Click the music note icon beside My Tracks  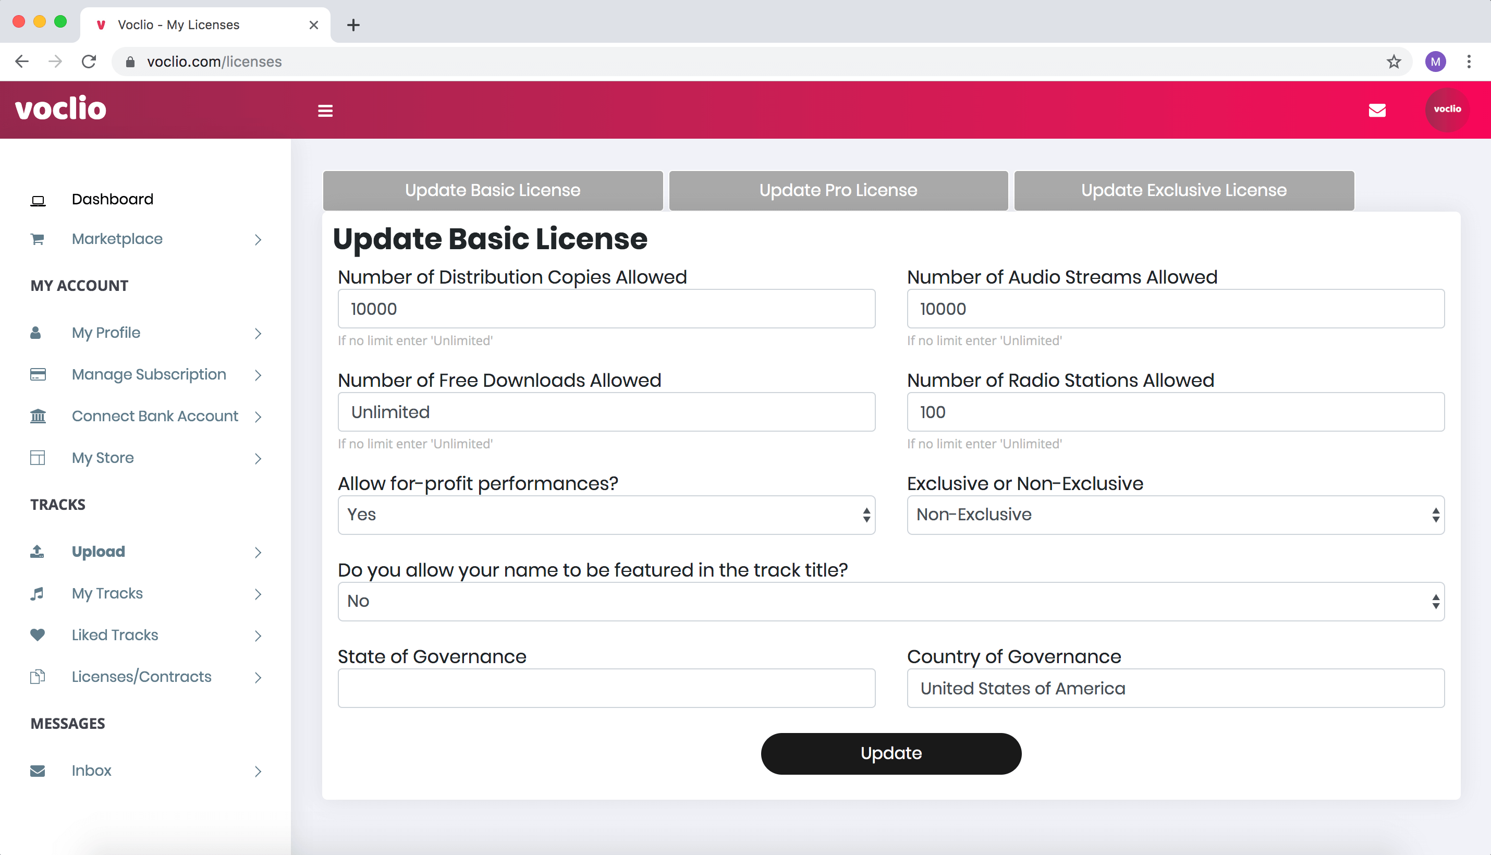[x=37, y=594]
